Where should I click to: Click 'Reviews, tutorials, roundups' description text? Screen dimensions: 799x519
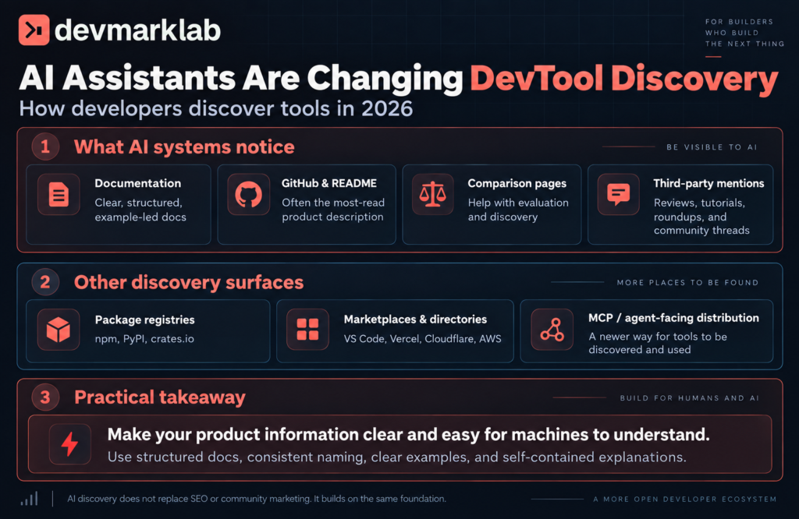[701, 217]
